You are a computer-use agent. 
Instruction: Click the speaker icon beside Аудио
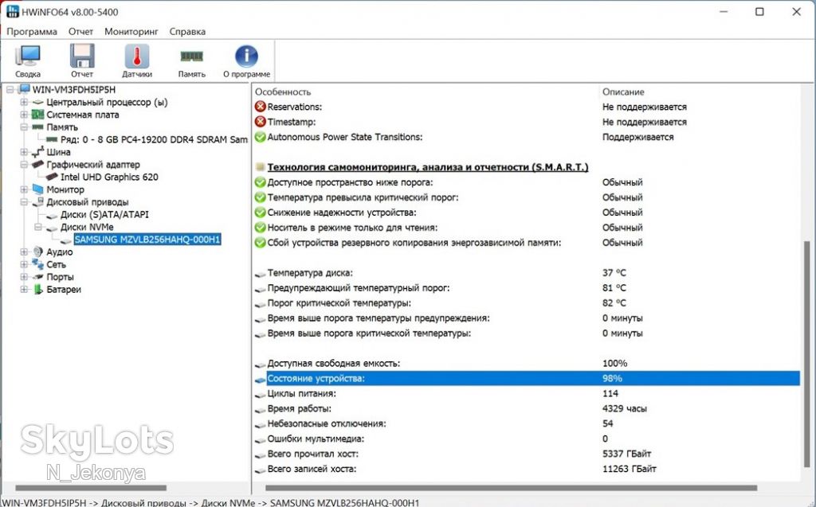click(x=37, y=252)
